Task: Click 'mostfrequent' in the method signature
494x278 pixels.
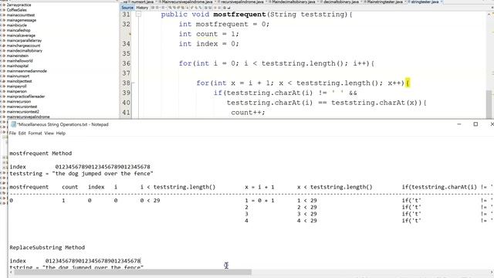Action: tap(239, 15)
